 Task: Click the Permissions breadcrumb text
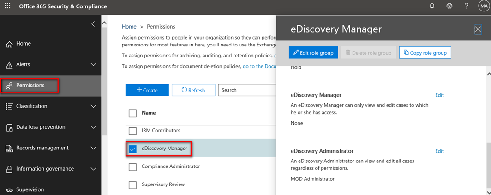[161, 27]
